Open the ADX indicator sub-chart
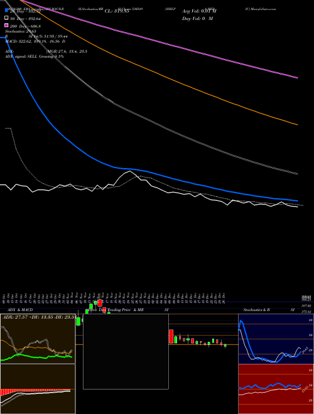 38,339
